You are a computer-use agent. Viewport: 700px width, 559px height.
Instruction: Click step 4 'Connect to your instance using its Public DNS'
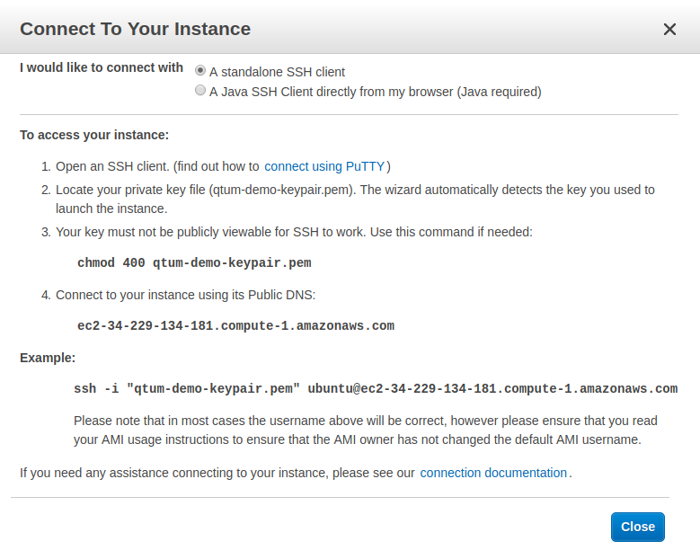point(185,295)
